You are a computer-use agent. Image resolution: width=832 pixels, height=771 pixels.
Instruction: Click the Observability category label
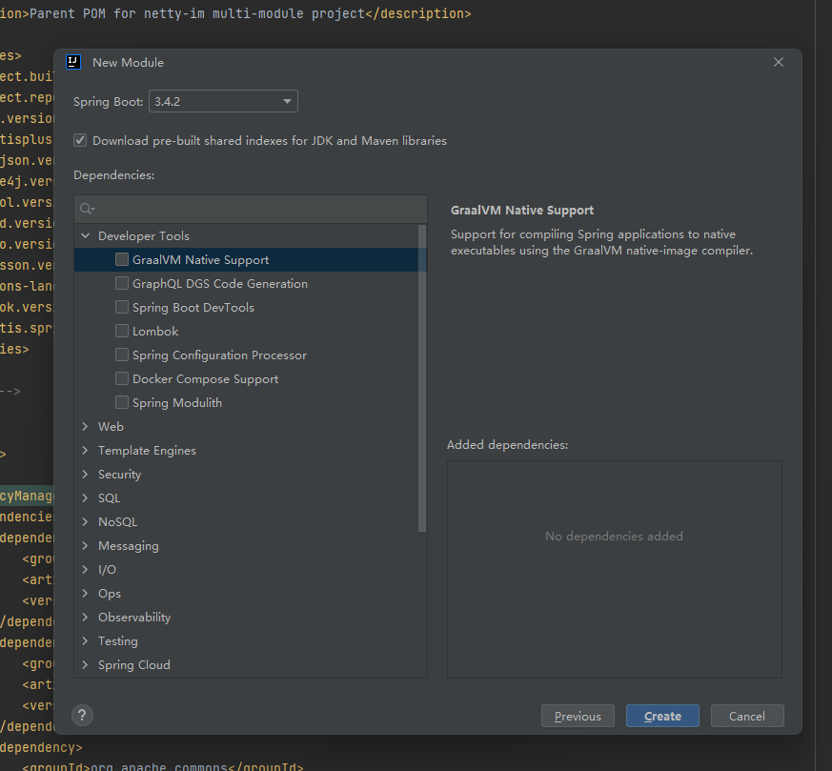tap(134, 618)
